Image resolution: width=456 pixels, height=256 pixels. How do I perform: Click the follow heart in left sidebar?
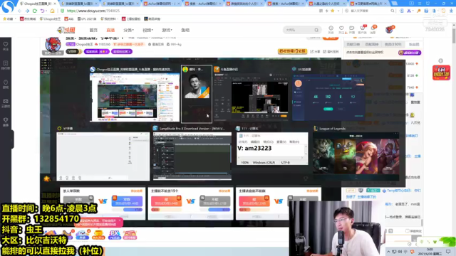pos(6,46)
